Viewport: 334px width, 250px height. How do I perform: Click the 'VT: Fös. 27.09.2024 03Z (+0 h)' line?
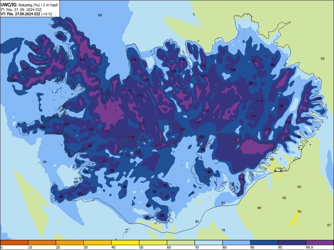[x=26, y=14]
